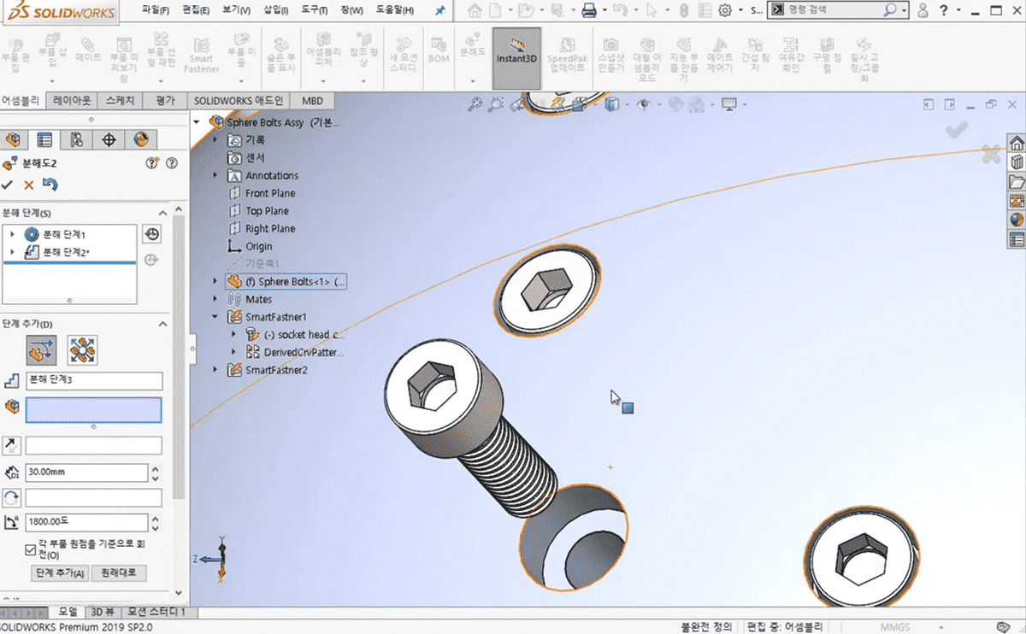Collapse the 분해 단계(S) section
1026x634 pixels.
[x=162, y=212]
